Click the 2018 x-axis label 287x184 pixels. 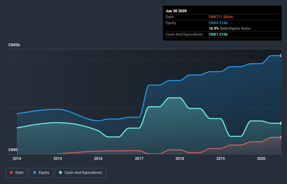(x=180, y=158)
